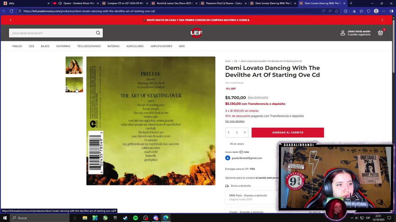Click the guada.librandi@gmail.com email text
Screen dimensions: 396x222
point(247,158)
